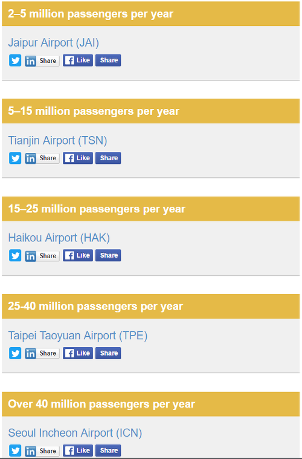Share Tianjin Airport via LinkedIn button
Image resolution: width=302 pixels, height=459 pixels.
42,158
